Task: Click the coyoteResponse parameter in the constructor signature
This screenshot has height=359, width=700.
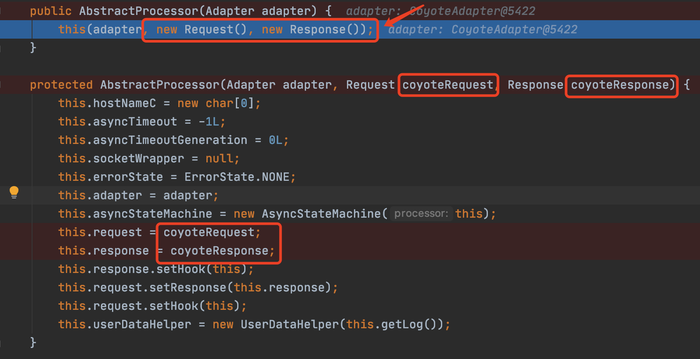Action: [x=620, y=85]
